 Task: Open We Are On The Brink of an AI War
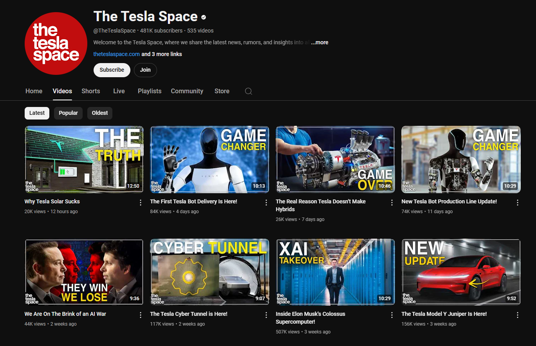pos(65,314)
